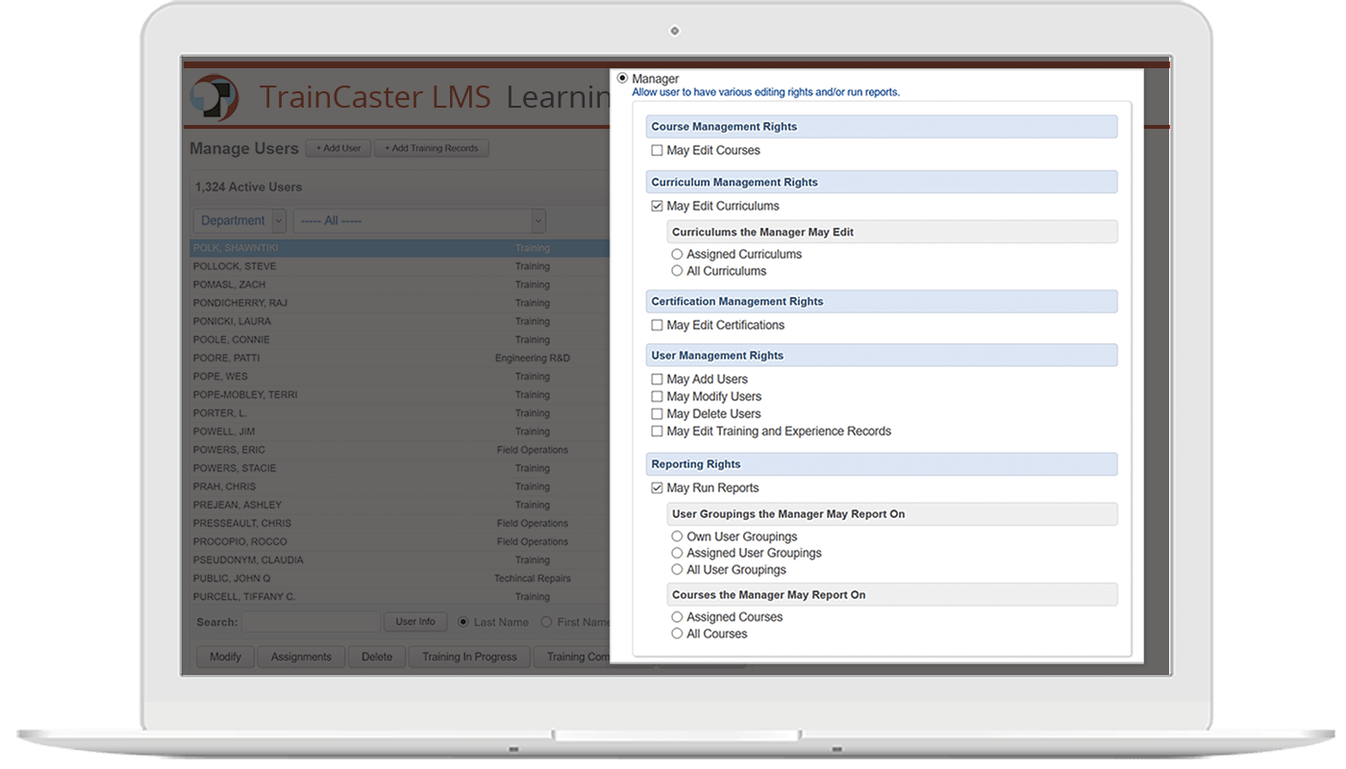
Task: Select First Name search radio
Action: (546, 622)
